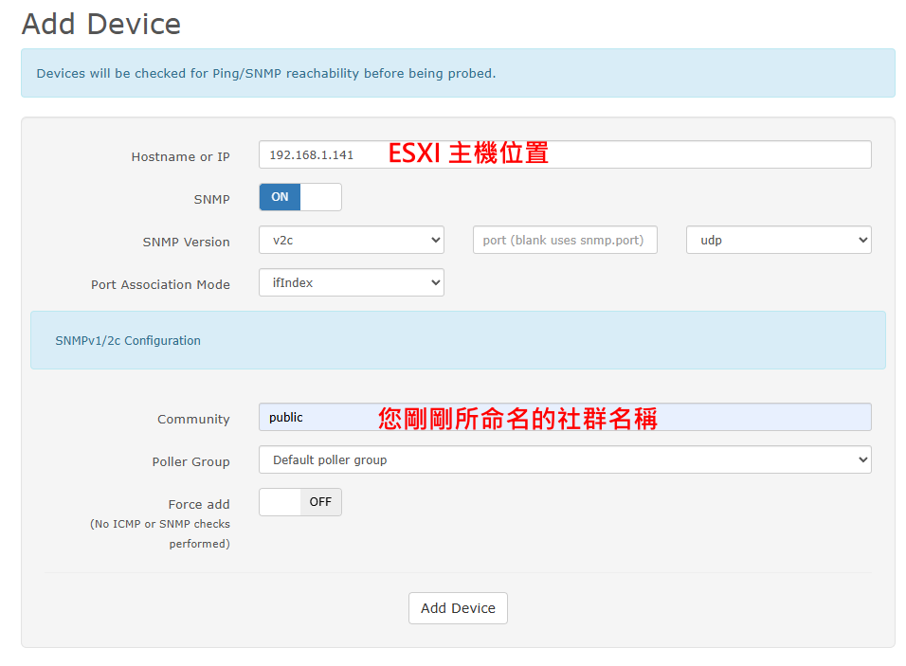Select the SNMPv1/2c Configuration panel header
Screen dimensions: 906x666
coord(128,340)
